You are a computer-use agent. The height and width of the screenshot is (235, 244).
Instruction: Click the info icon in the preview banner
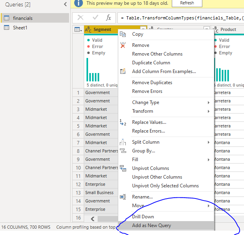pyautogui.click(x=79, y=3)
